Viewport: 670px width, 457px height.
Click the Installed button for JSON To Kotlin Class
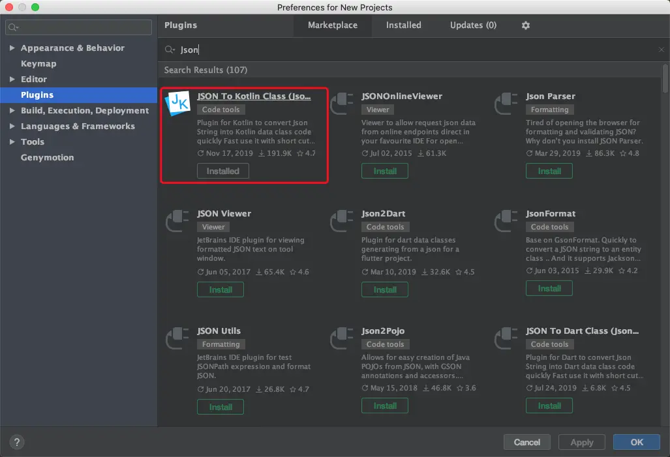[x=222, y=171]
